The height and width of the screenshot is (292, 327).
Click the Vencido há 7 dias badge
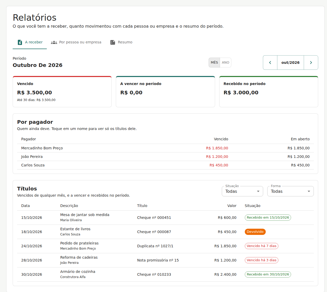pos(262,246)
